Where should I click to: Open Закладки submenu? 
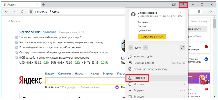[x=157, y=96]
